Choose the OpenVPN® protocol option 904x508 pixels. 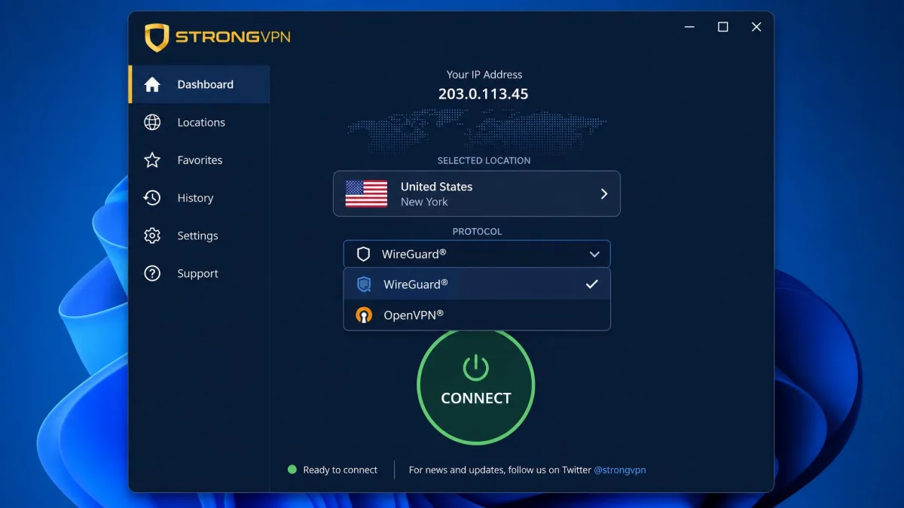coord(477,315)
